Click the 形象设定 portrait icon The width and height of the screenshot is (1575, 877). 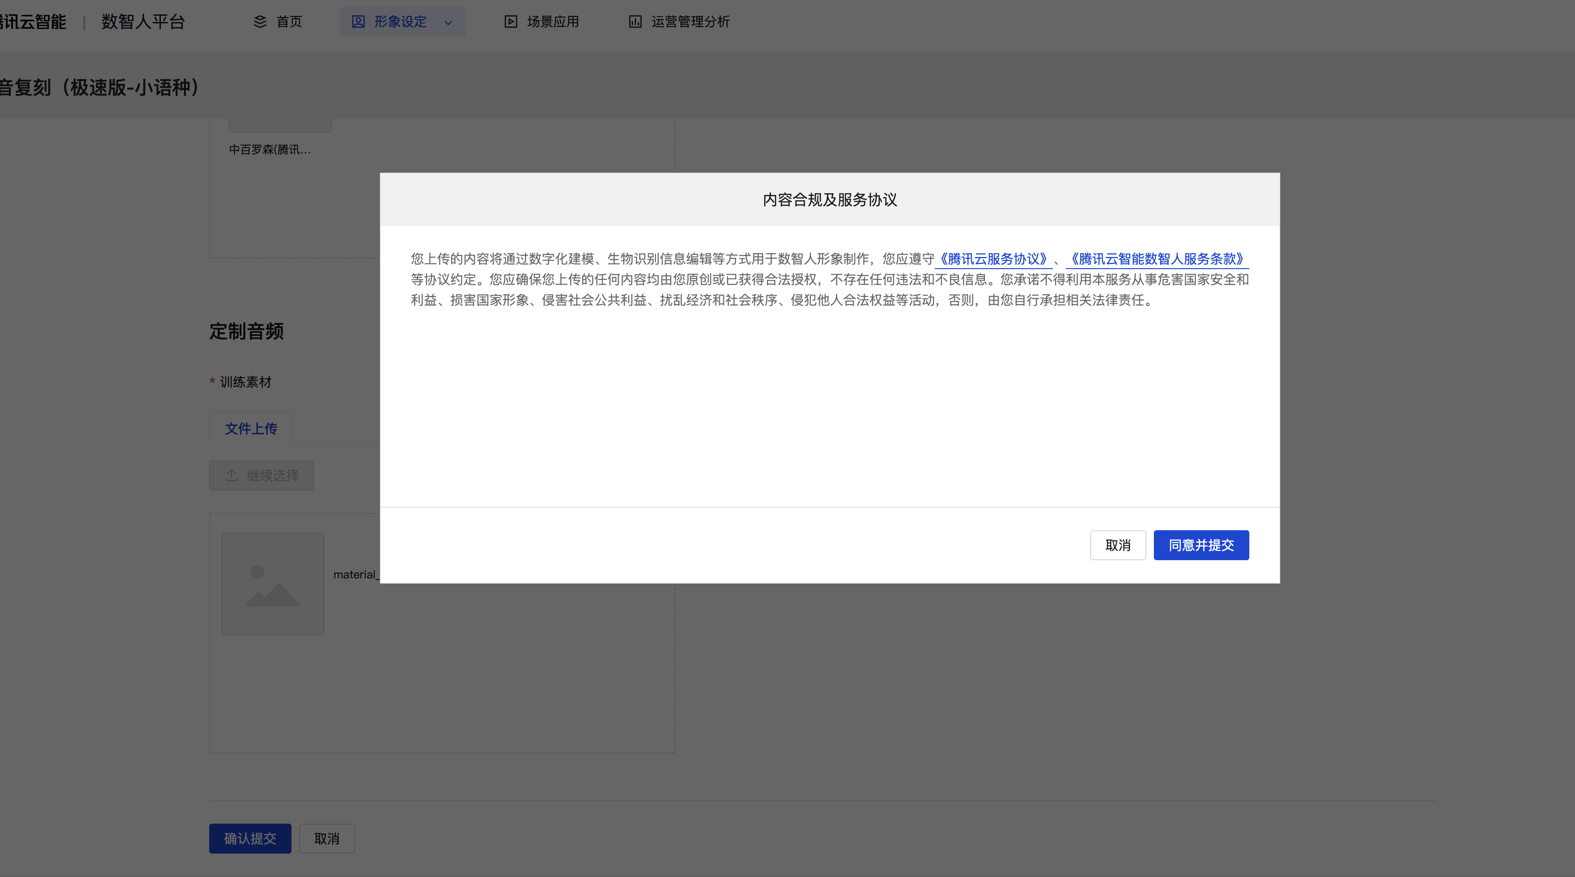click(358, 22)
